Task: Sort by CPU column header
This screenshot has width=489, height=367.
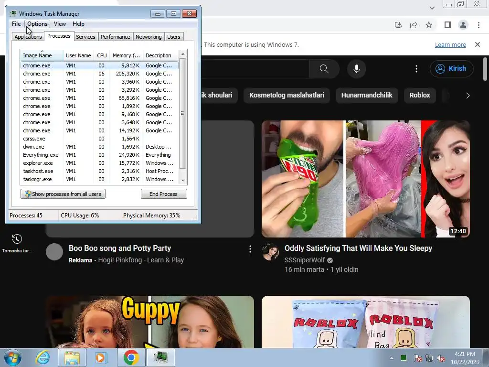Action: point(102,55)
